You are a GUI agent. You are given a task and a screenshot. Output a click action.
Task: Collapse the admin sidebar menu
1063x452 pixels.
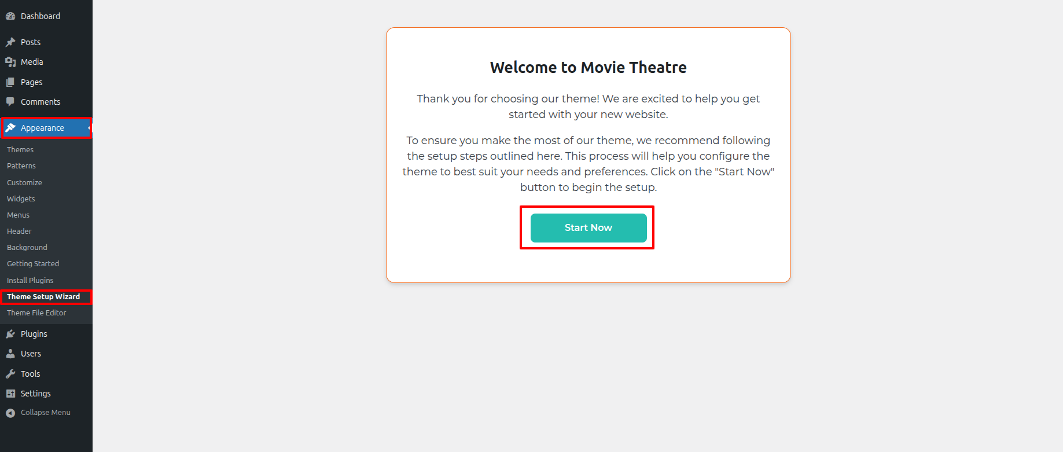(38, 413)
